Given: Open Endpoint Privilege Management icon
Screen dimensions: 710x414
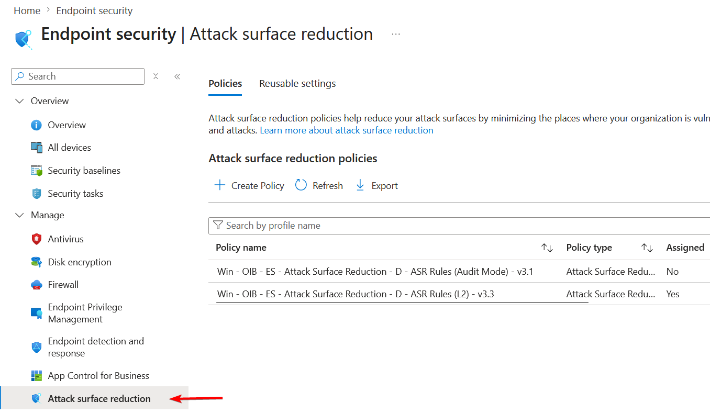Looking at the screenshot, I should click(x=36, y=314).
